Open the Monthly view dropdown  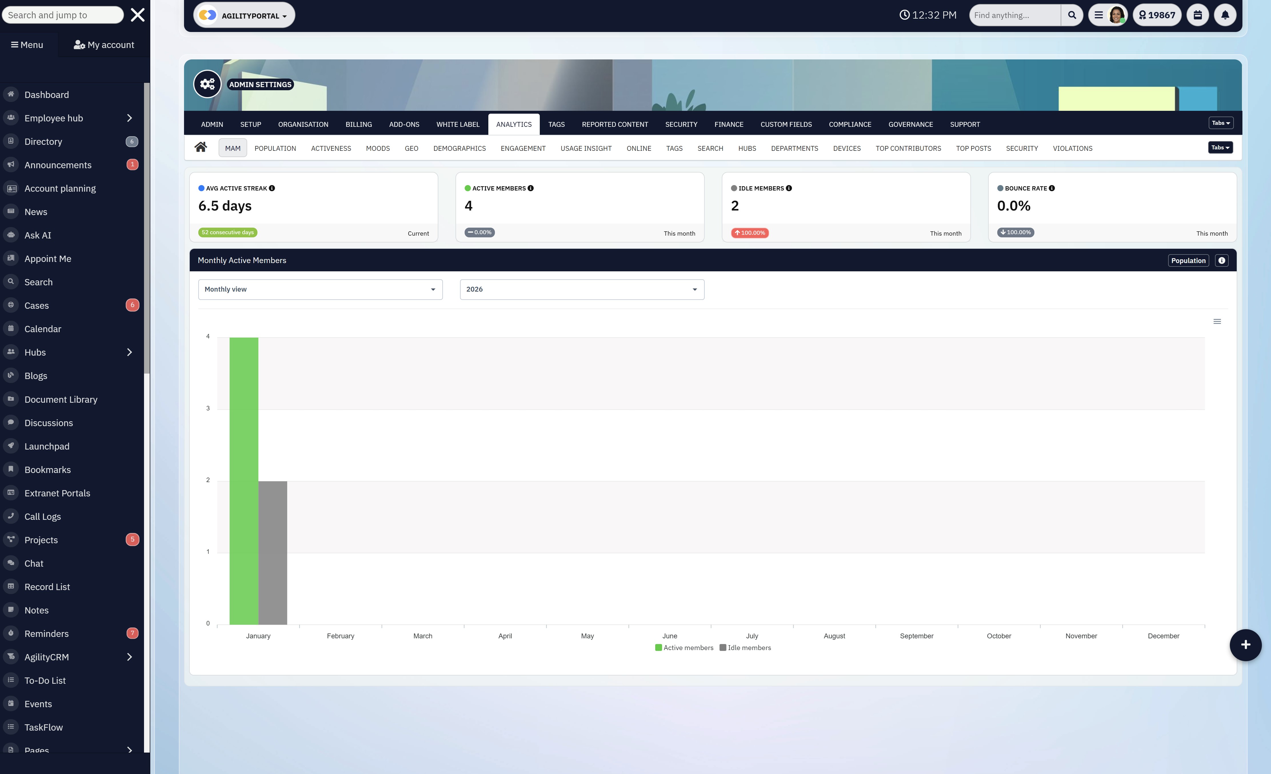[x=320, y=289]
